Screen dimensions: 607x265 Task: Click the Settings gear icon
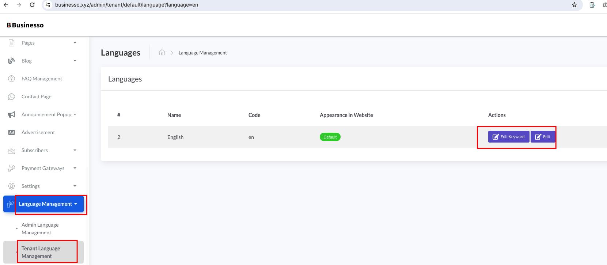click(x=12, y=186)
